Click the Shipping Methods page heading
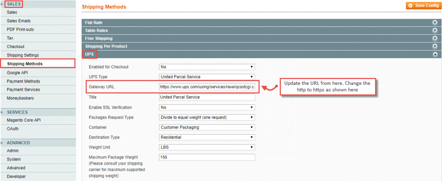 pyautogui.click(x=104, y=7)
